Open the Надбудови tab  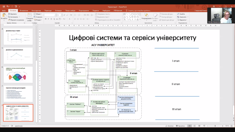tap(106, 11)
